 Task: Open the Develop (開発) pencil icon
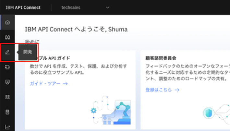click(x=7, y=52)
